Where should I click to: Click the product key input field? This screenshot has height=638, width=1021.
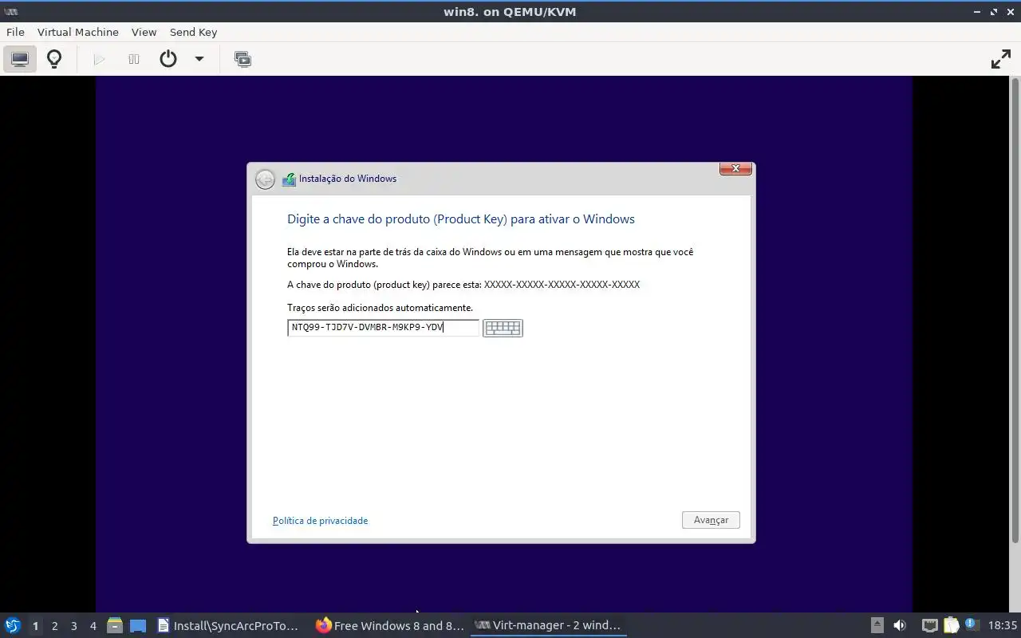383,327
